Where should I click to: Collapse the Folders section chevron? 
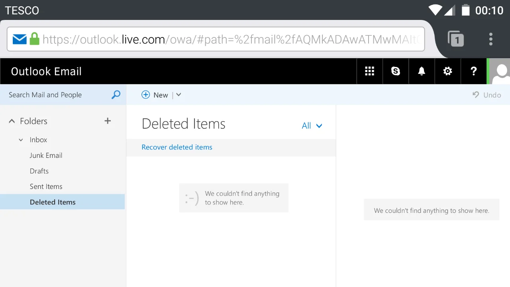click(x=12, y=121)
